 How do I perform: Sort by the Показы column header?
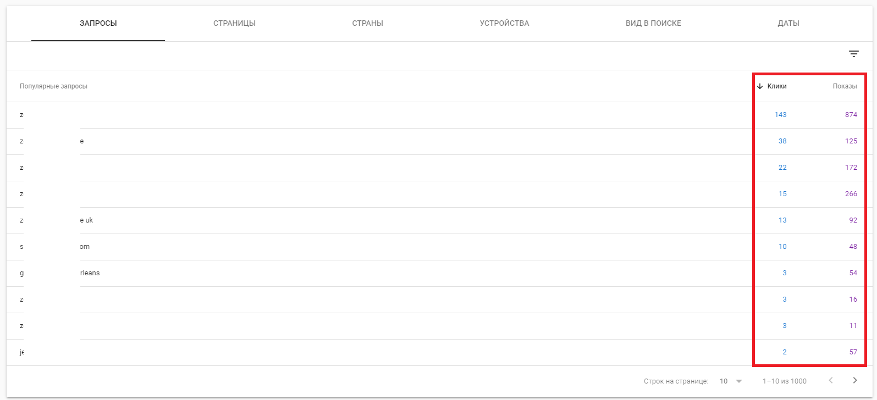(845, 86)
